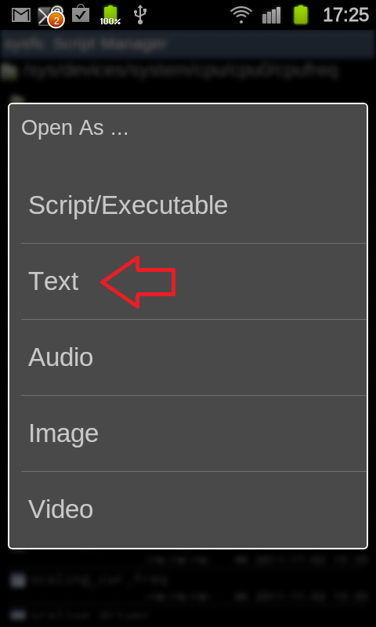The image size is (376, 627).
Task: Tap the Open As ... dialog title
Action: [74, 128]
